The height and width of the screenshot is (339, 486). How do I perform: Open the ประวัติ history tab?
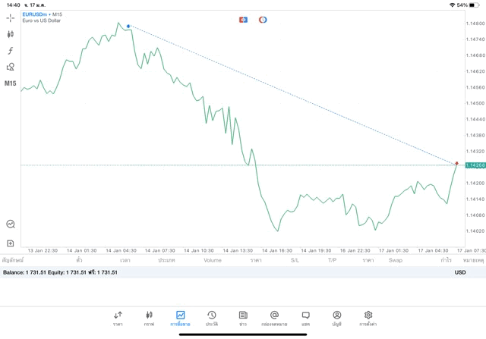tap(211, 319)
